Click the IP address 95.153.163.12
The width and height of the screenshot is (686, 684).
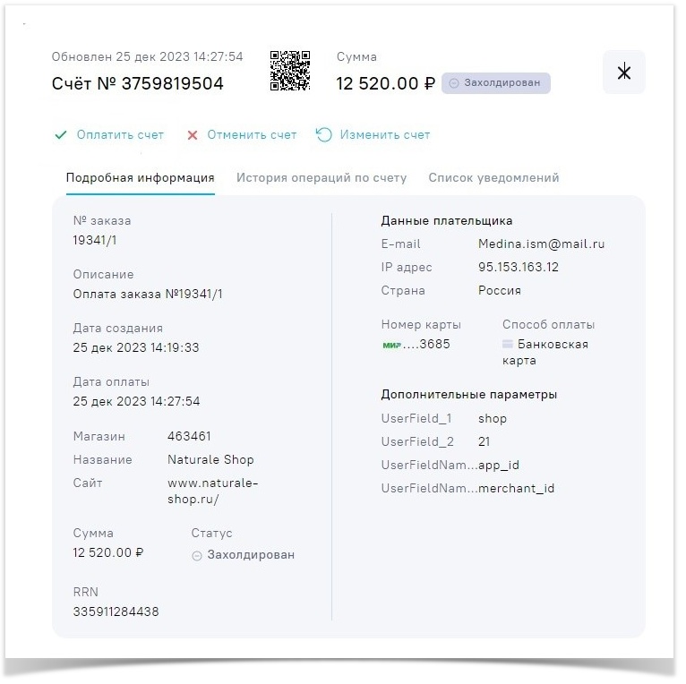(519, 267)
